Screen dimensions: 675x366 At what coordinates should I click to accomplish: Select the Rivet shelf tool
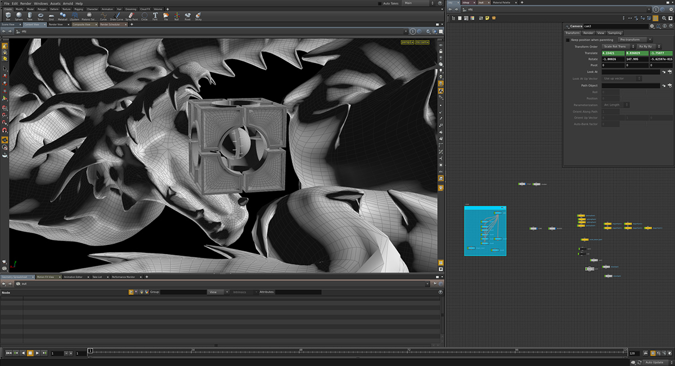(x=188, y=16)
